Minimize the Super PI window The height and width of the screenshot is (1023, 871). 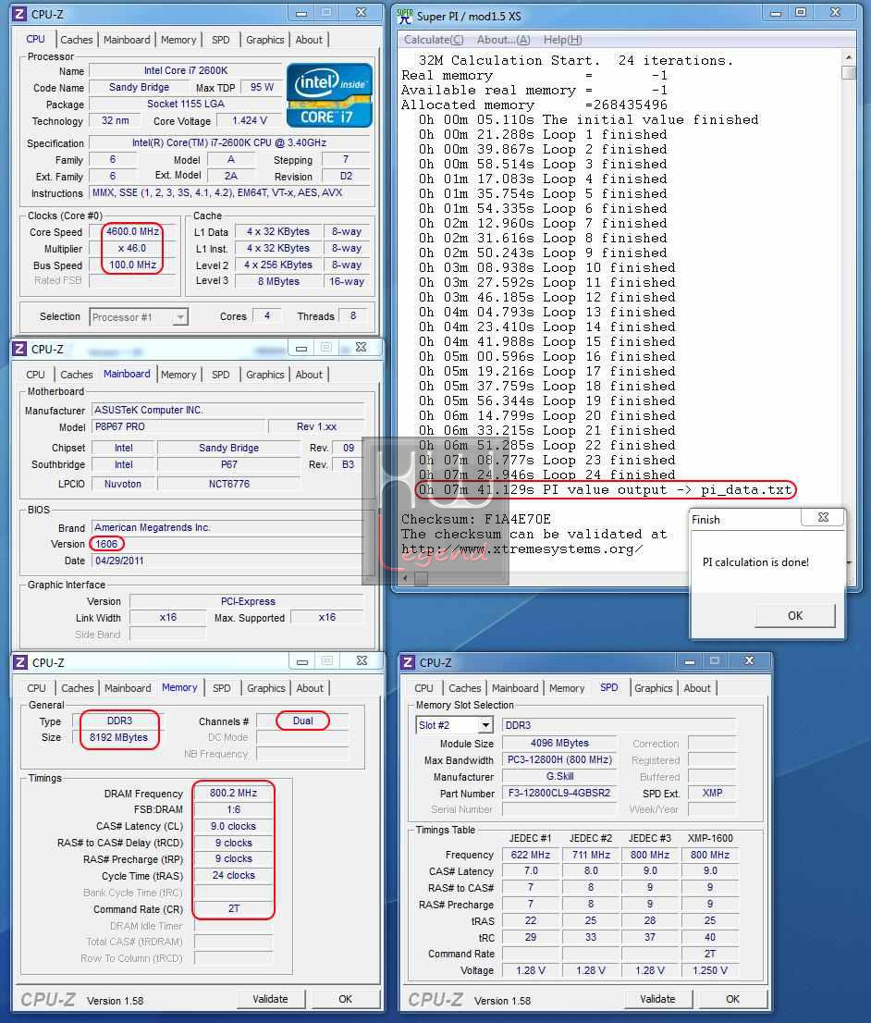tap(775, 12)
